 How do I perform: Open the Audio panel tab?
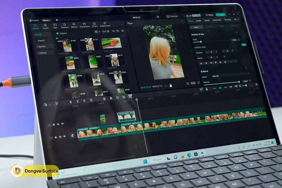(x=45, y=26)
